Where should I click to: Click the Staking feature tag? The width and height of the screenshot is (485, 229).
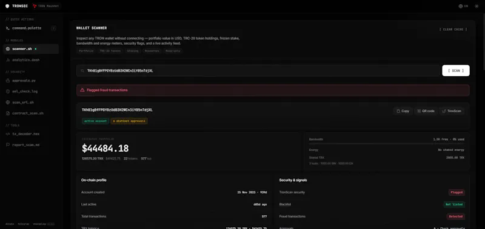click(x=132, y=51)
